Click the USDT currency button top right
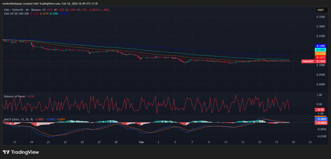331x159 pixels. (x=322, y=10)
